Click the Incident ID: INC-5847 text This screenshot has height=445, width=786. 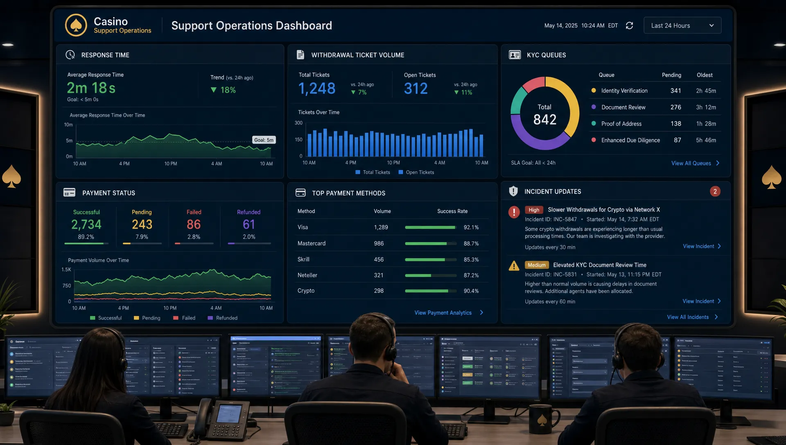[551, 219]
